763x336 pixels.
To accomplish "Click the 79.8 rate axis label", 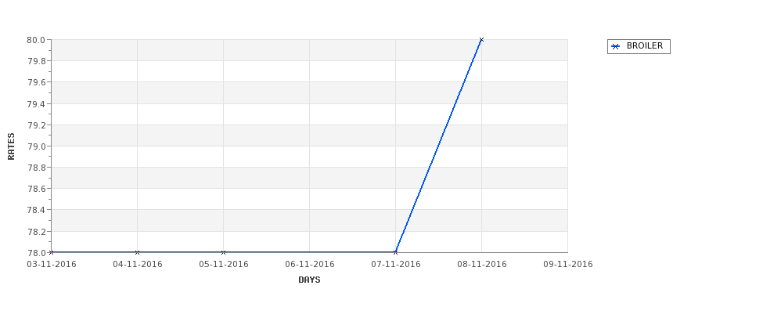I will pyautogui.click(x=36, y=61).
